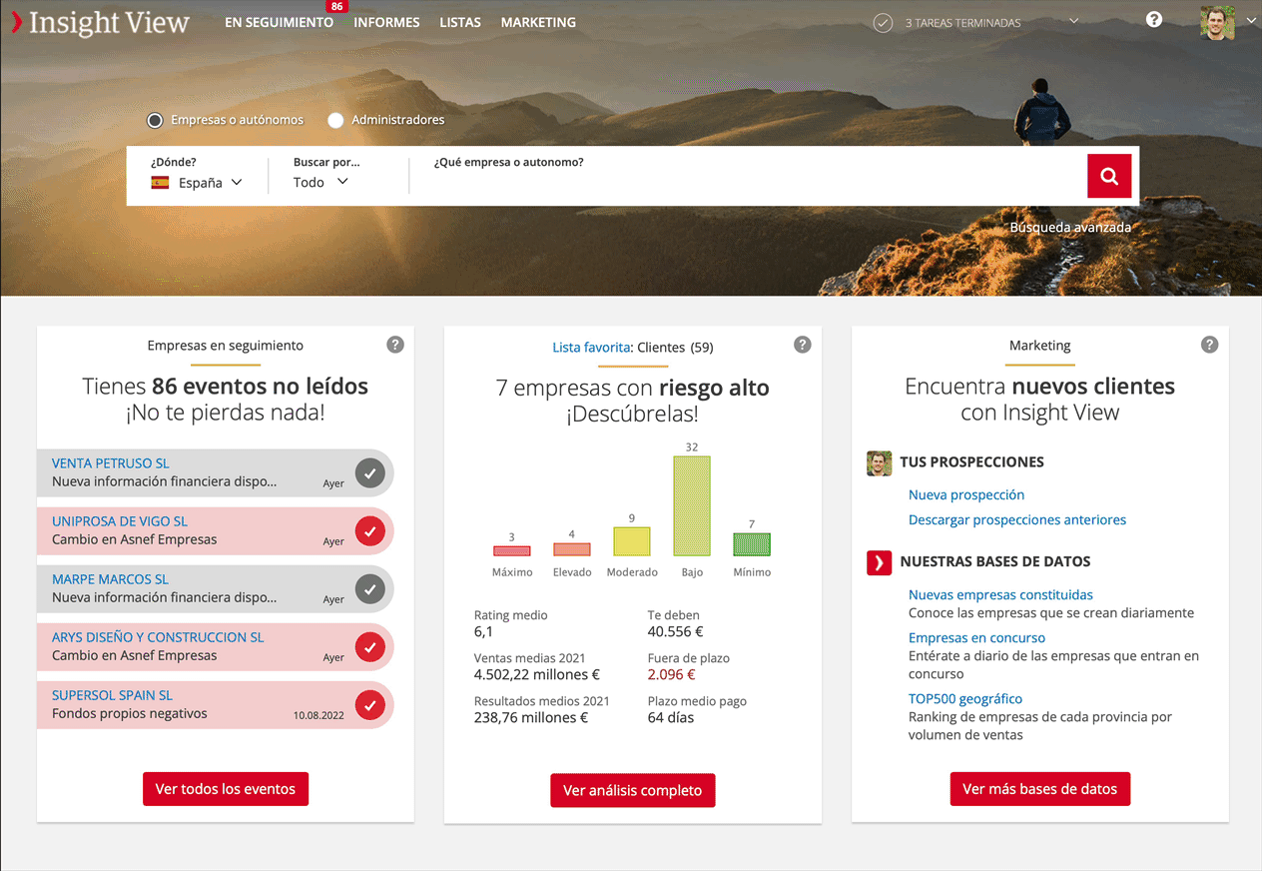The image size is (1262, 871).
Task: Mark VENTA PETRUSO SL event as read
Action: pyautogui.click(x=370, y=473)
